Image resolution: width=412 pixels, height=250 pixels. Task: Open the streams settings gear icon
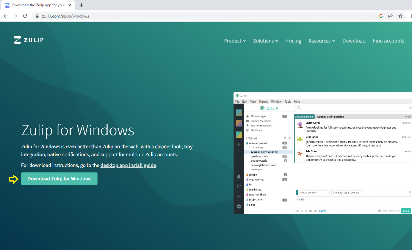[289, 138]
